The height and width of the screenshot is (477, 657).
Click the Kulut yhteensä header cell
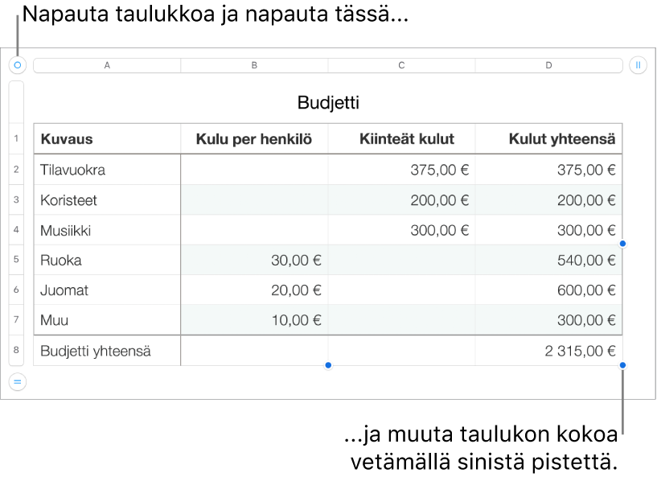(549, 138)
